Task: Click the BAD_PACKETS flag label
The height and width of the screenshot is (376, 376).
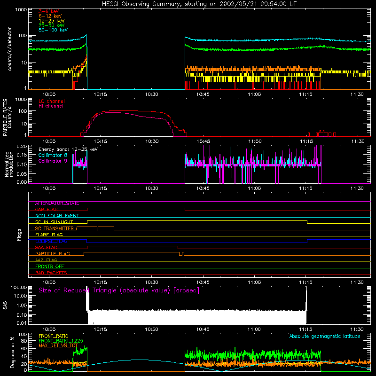Action: (x=51, y=273)
